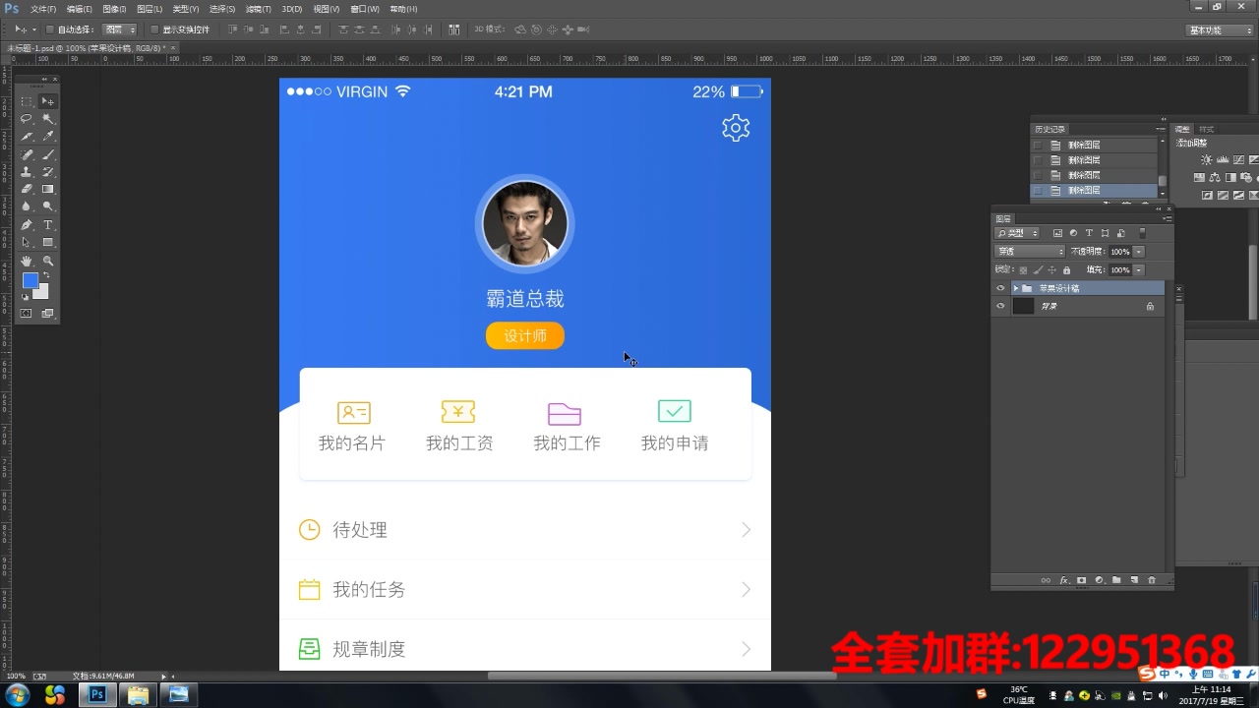Expand the 苹果设计稿 layer group
The height and width of the screenshot is (708, 1259).
pos(1016,288)
